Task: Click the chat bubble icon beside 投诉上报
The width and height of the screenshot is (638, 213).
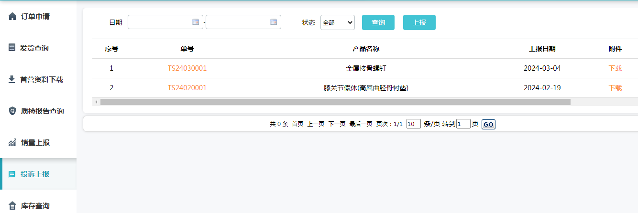Action: (12, 174)
